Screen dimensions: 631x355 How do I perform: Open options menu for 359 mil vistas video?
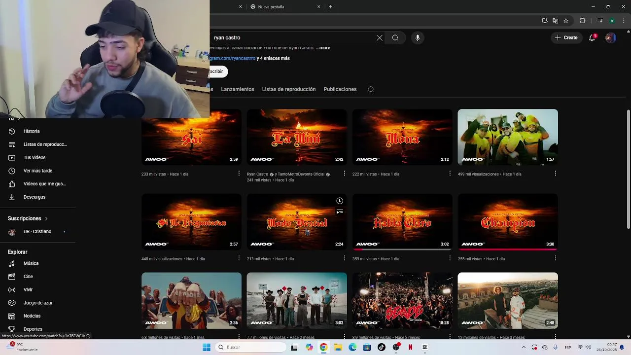click(450, 258)
